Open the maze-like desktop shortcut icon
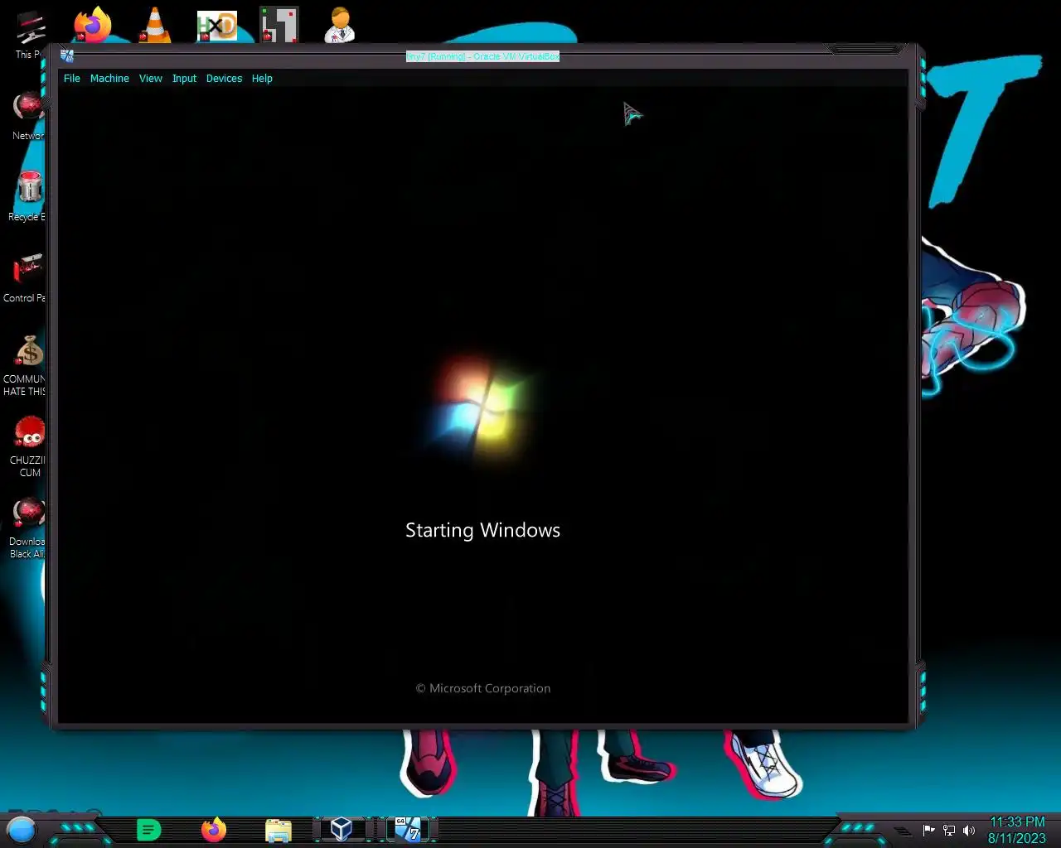This screenshot has width=1061, height=848. [279, 25]
